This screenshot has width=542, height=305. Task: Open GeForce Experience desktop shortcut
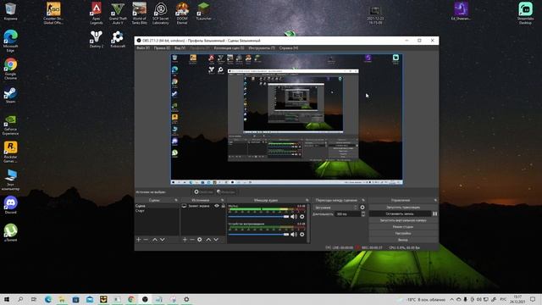point(10,125)
